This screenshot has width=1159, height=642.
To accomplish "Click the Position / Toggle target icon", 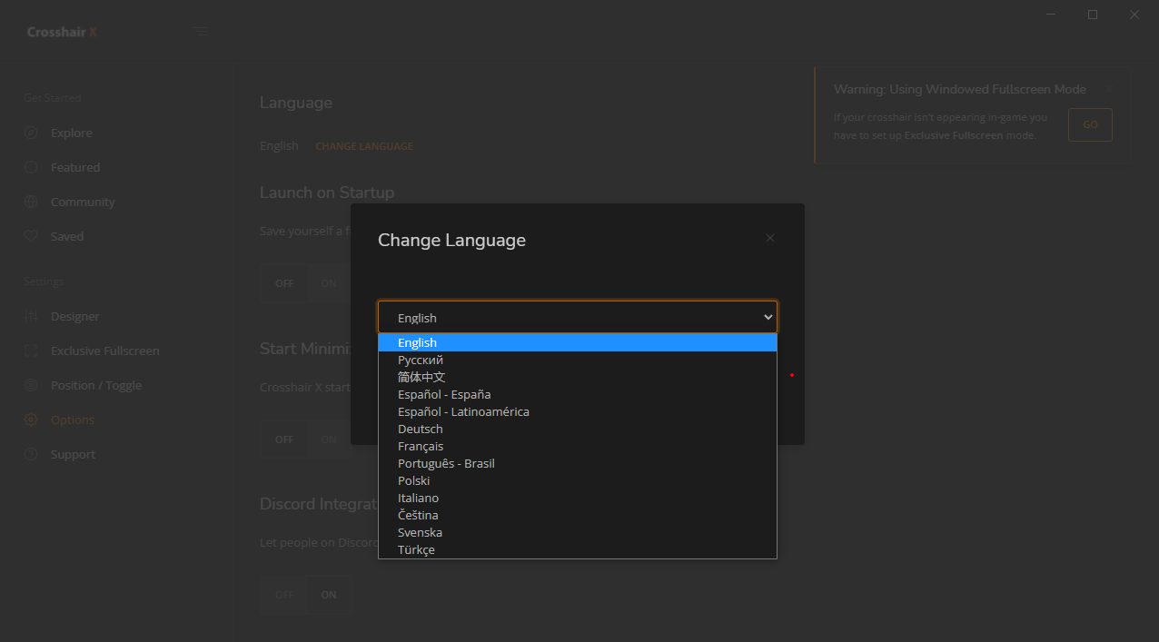I will pos(31,385).
